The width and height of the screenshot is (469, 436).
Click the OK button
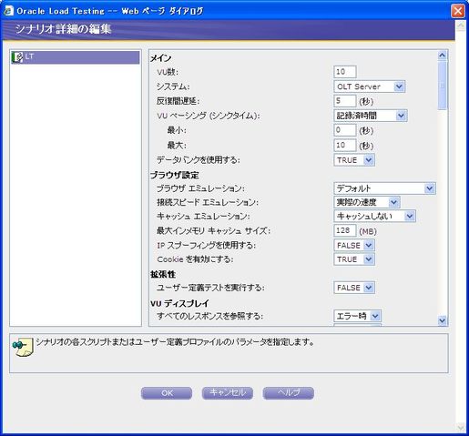[167, 393]
